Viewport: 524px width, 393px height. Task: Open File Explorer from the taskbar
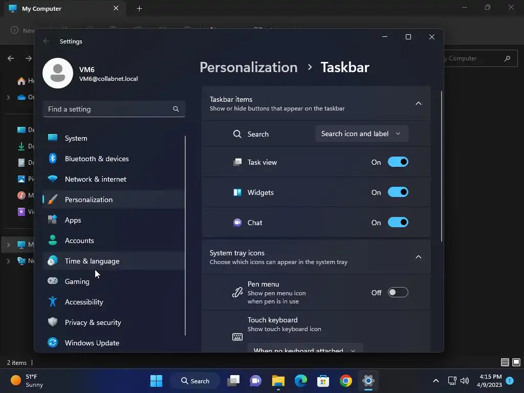pos(278,381)
